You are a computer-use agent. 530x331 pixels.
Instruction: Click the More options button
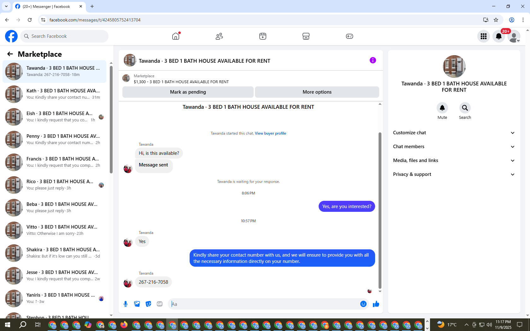click(317, 92)
